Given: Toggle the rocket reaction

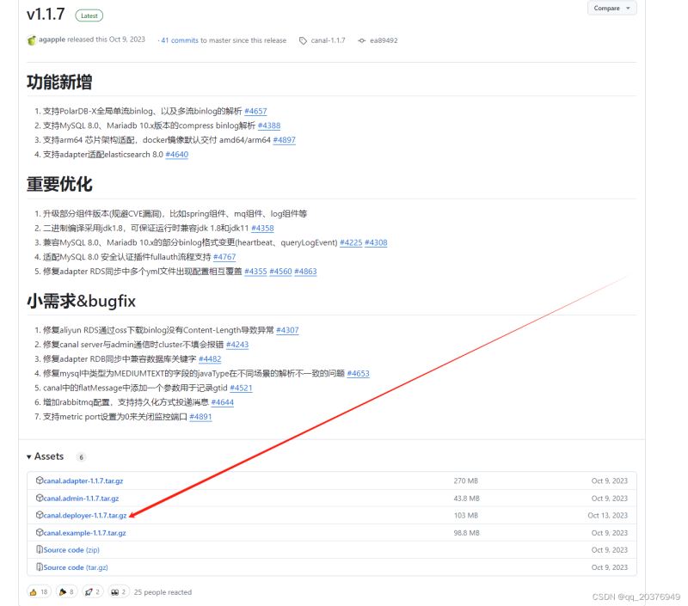Looking at the screenshot, I should point(90,591).
